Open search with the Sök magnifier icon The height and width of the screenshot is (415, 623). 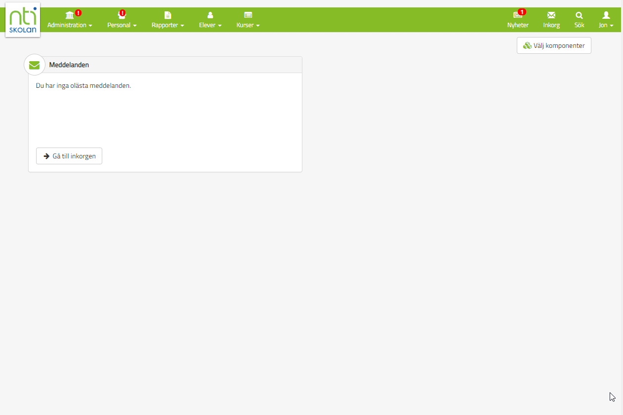pos(579,15)
